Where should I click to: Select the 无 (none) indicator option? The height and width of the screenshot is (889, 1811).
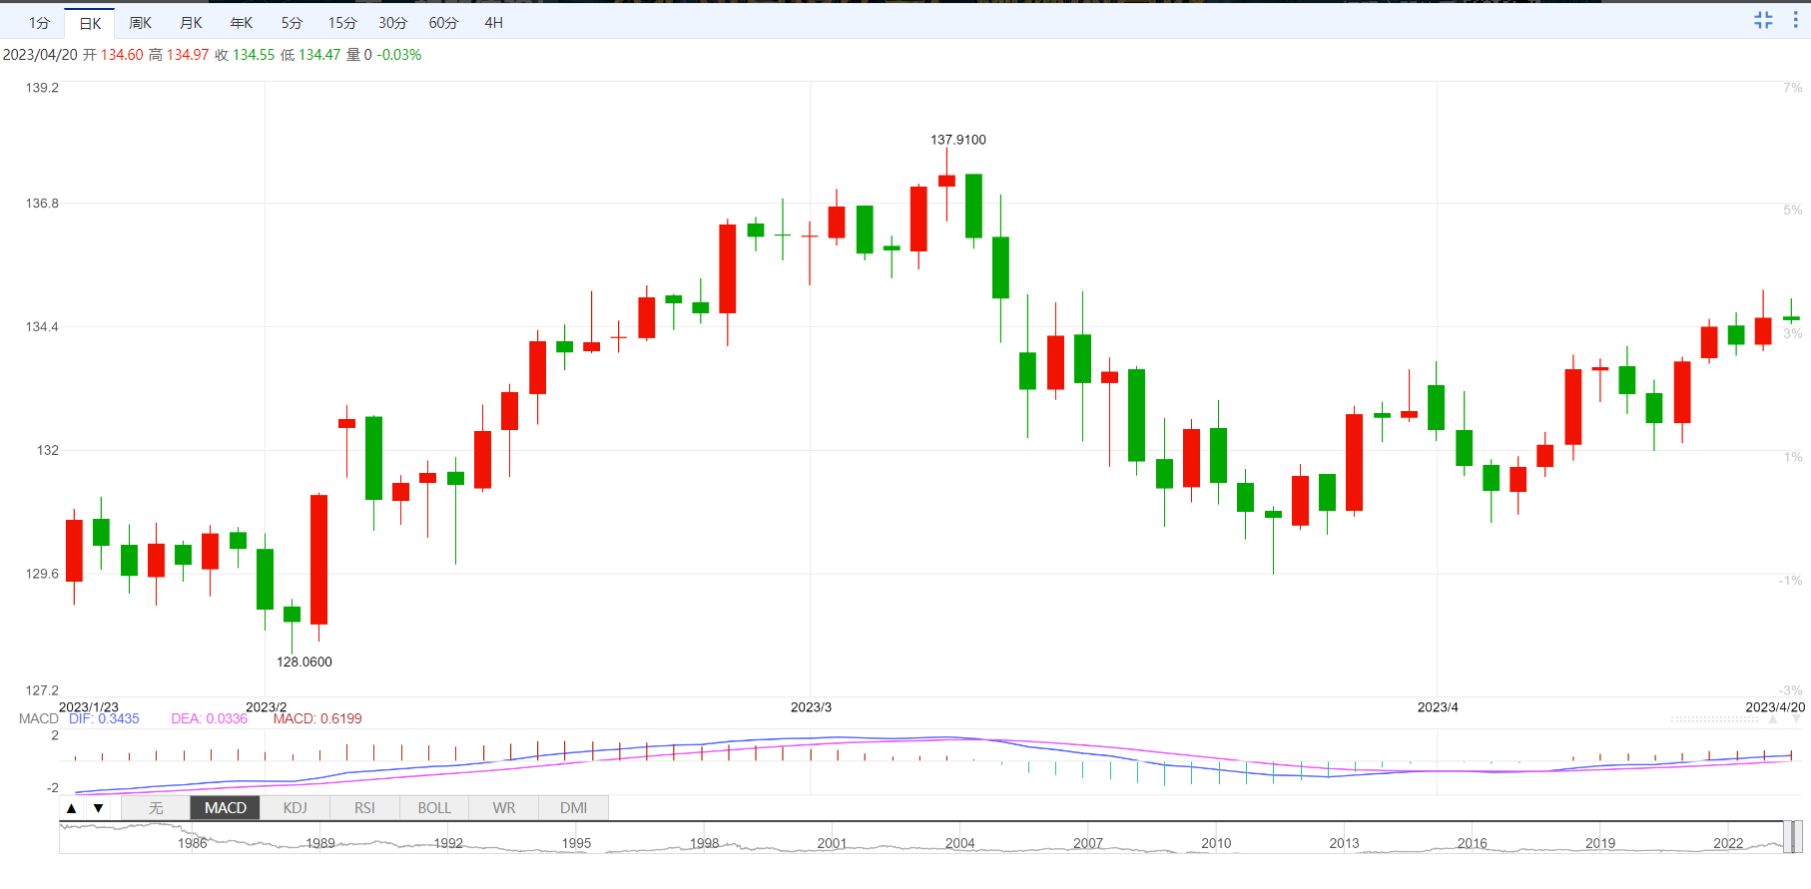point(156,808)
